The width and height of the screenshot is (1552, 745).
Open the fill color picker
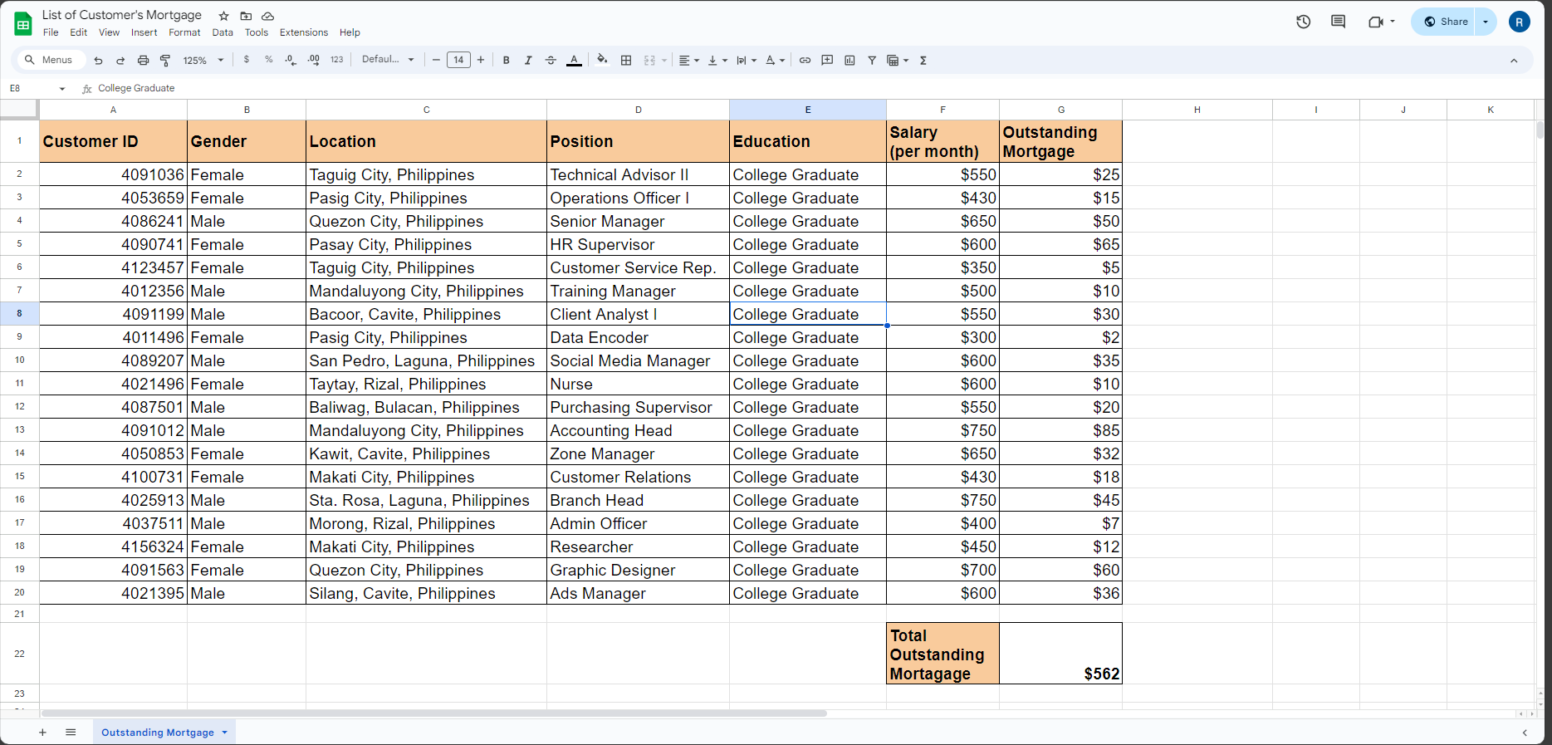(602, 60)
